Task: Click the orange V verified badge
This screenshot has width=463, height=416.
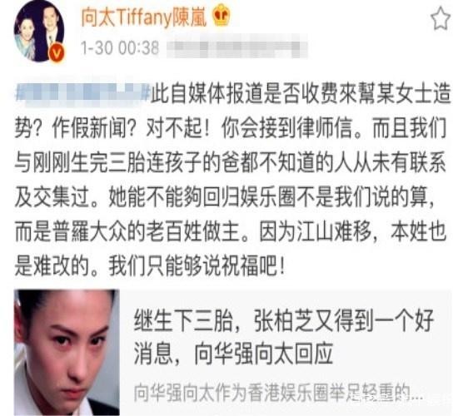Action: pyautogui.click(x=56, y=53)
